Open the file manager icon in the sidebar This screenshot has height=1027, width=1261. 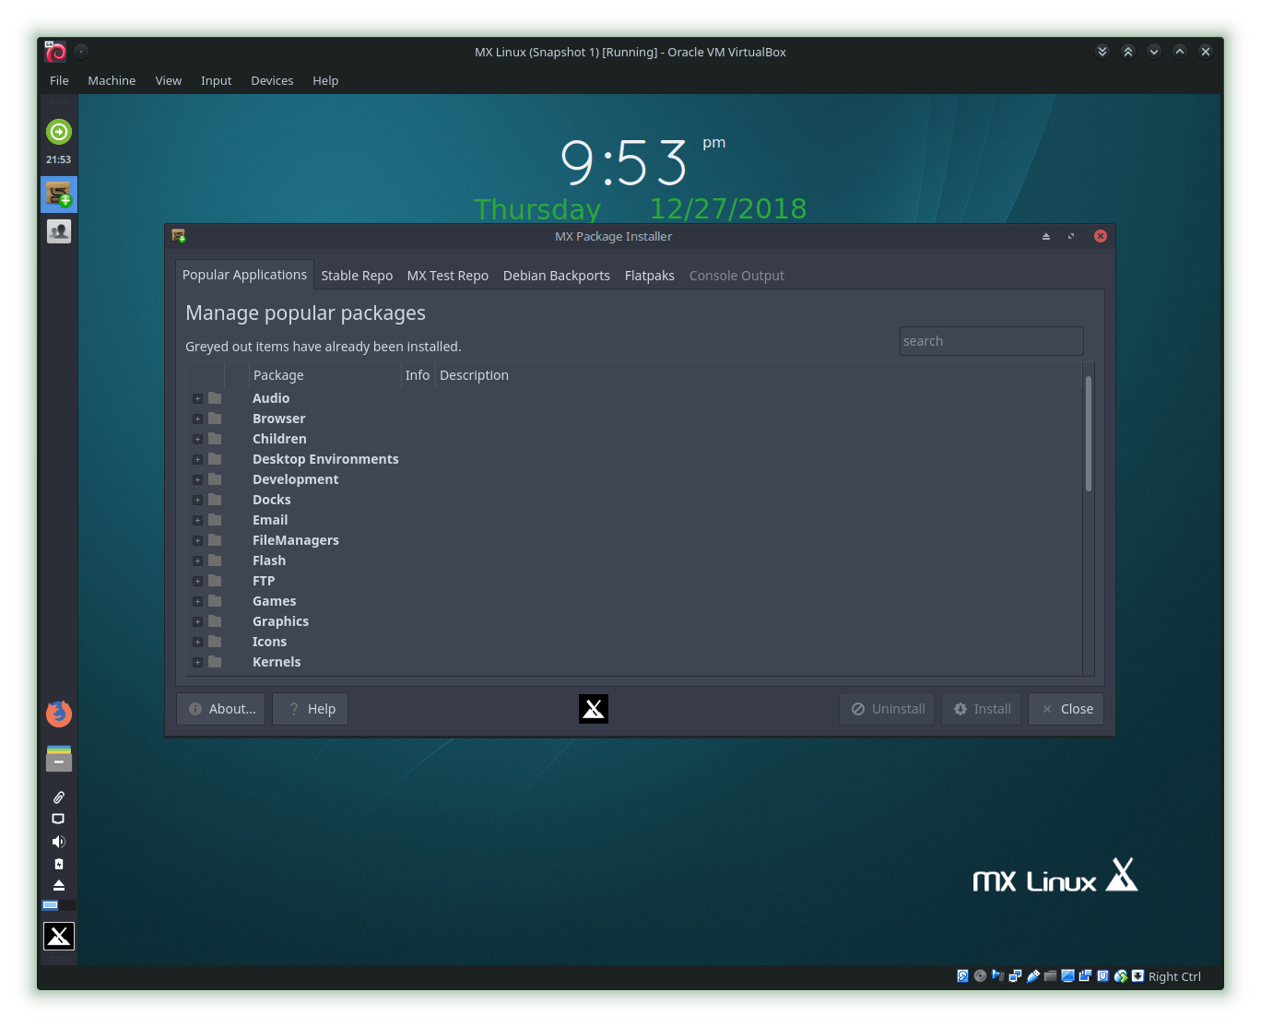58,758
